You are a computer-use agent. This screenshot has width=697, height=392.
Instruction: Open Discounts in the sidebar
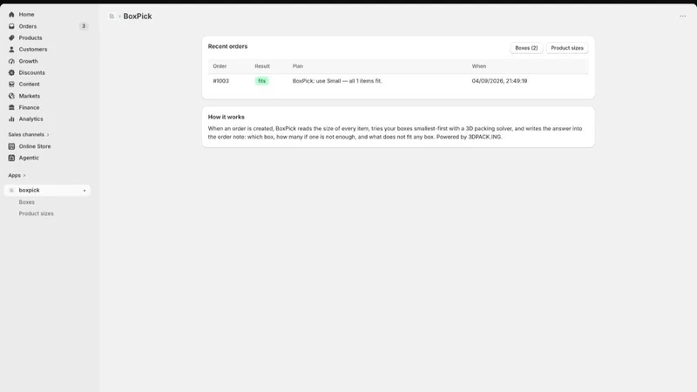(x=31, y=72)
